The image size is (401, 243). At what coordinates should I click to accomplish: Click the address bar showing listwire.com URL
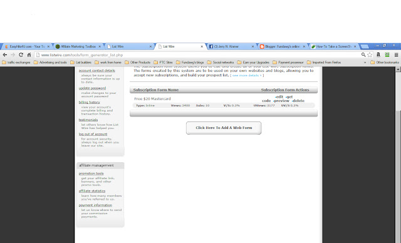coord(197,54)
